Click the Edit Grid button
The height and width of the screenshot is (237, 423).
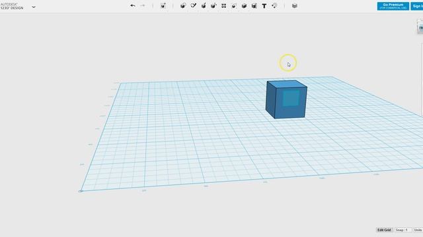click(x=384, y=230)
